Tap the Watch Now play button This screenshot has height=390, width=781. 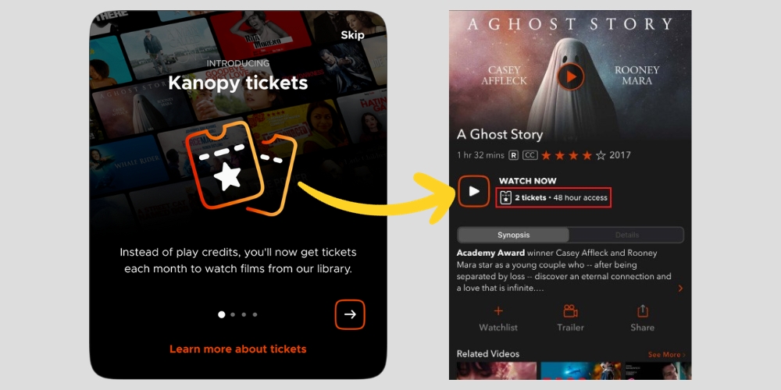[x=474, y=191]
